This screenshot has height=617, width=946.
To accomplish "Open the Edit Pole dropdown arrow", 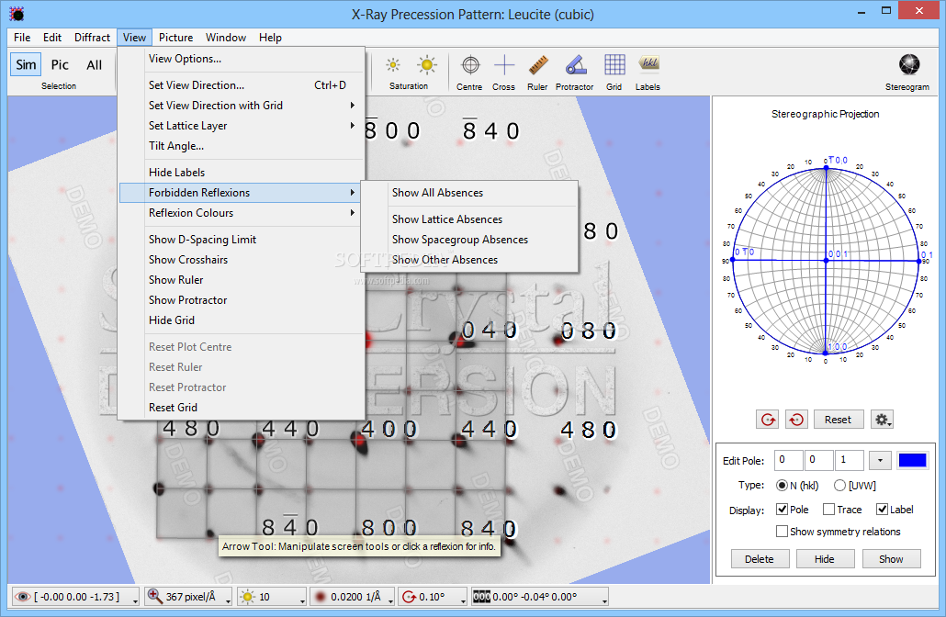I will click(x=880, y=460).
